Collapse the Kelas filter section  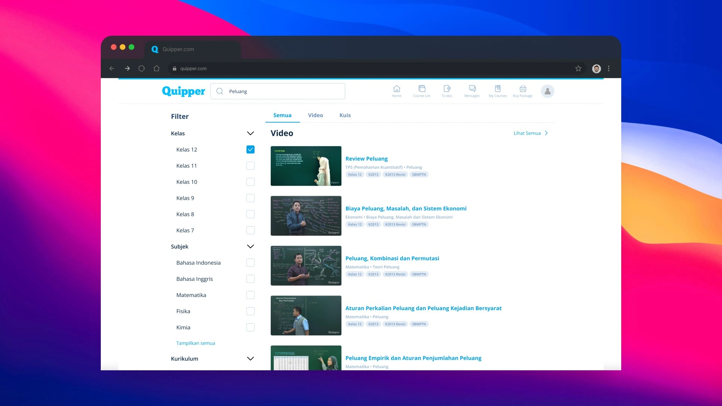pos(250,133)
